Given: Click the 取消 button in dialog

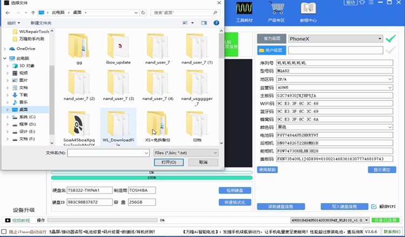Looking at the screenshot, I should click(203, 162).
